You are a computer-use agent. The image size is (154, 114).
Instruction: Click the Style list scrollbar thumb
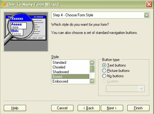92,69
